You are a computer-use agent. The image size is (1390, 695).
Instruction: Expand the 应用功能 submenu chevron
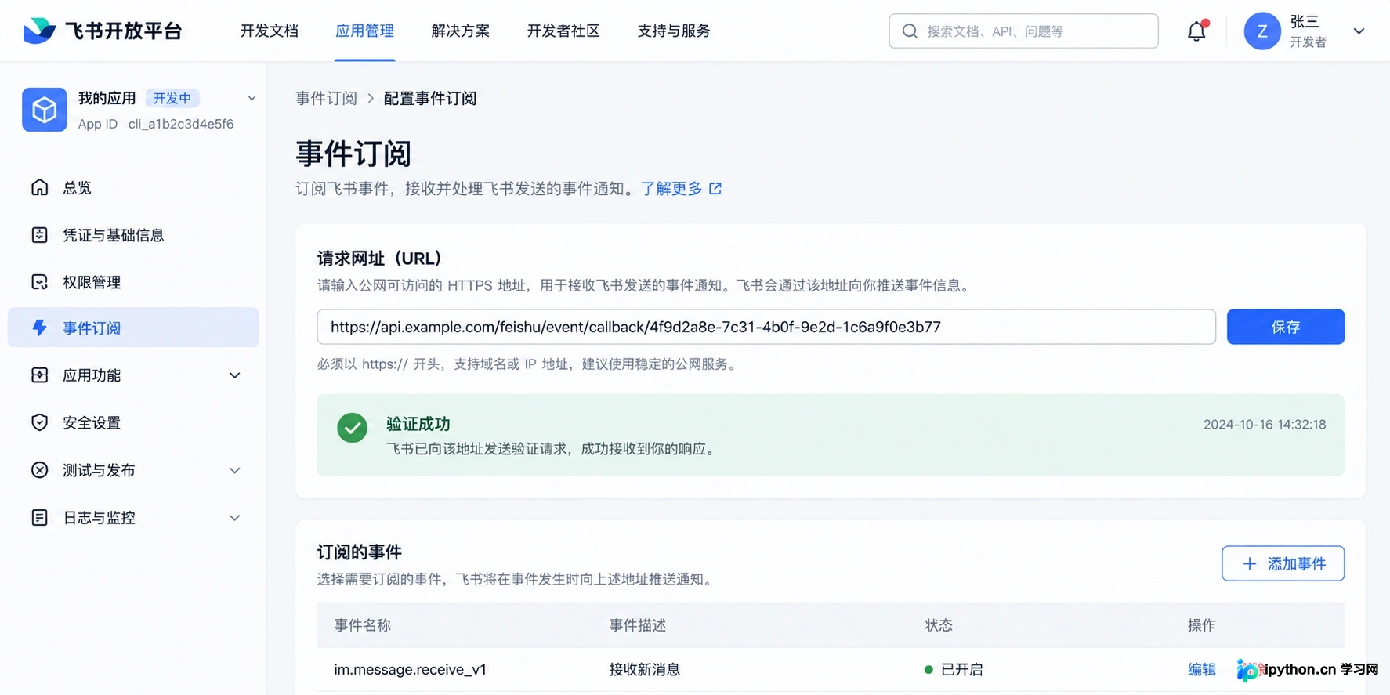[234, 375]
